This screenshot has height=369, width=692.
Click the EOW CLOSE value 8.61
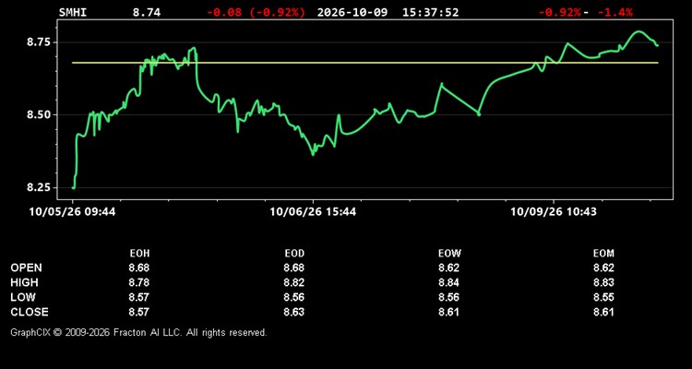[x=448, y=312]
